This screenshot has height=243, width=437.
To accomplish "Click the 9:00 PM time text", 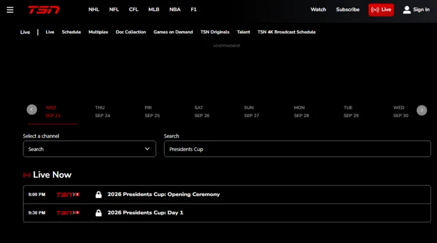I will (x=37, y=195).
